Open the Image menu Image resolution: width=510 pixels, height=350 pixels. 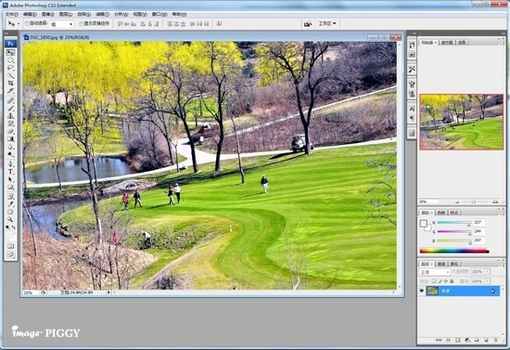48,14
